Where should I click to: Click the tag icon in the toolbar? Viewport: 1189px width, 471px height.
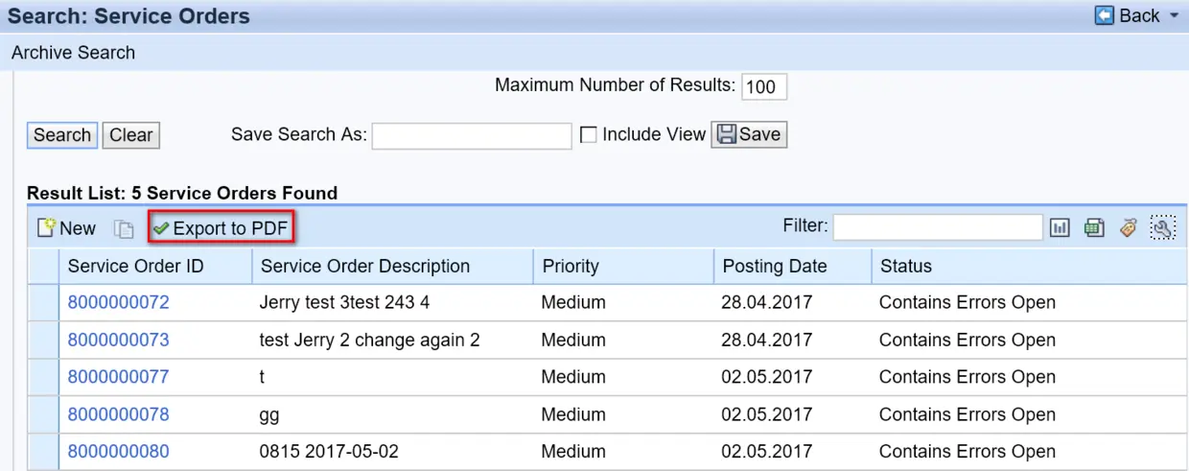(x=1129, y=228)
